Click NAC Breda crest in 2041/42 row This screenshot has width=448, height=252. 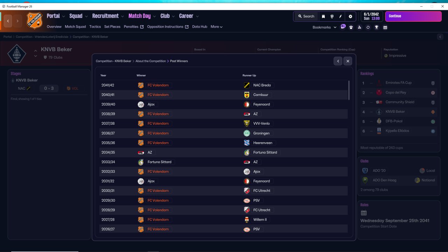[x=247, y=85]
